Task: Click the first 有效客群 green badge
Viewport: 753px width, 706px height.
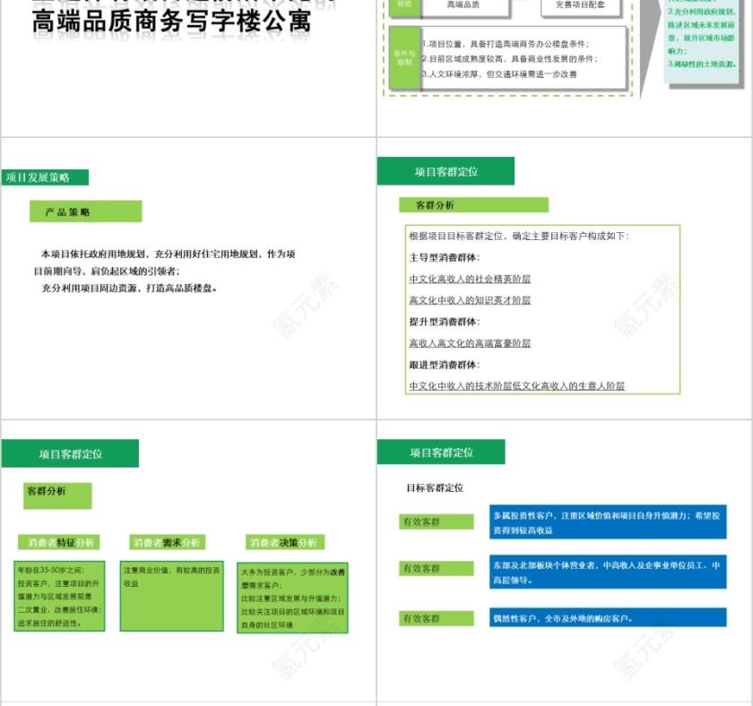Action: (436, 520)
